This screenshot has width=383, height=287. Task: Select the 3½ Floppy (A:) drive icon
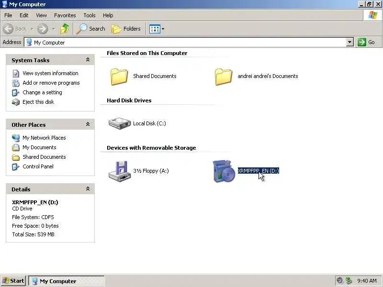[x=119, y=171]
